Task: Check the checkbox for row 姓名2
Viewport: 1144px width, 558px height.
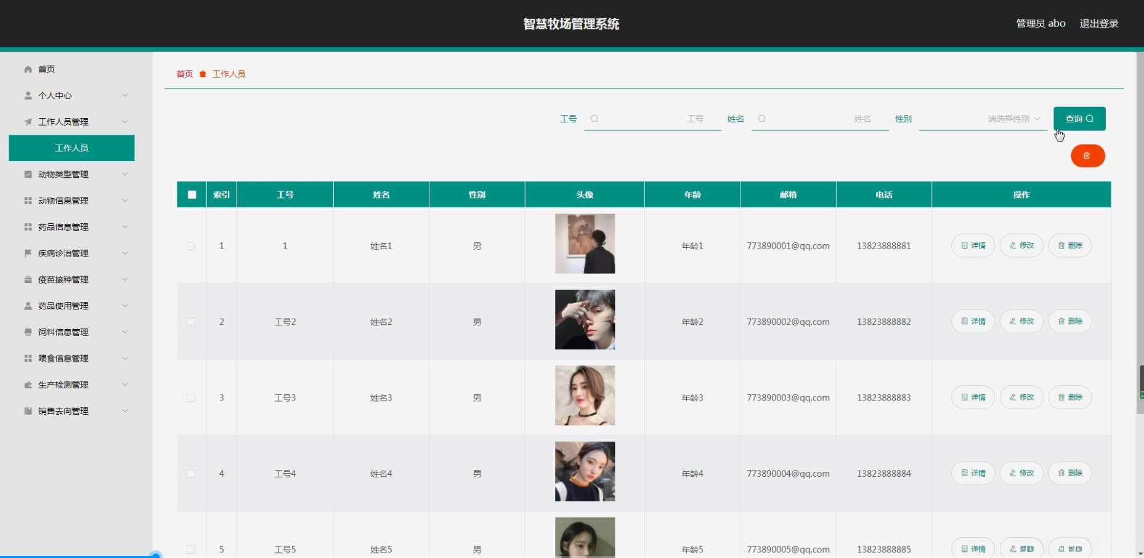Action: pyautogui.click(x=191, y=322)
